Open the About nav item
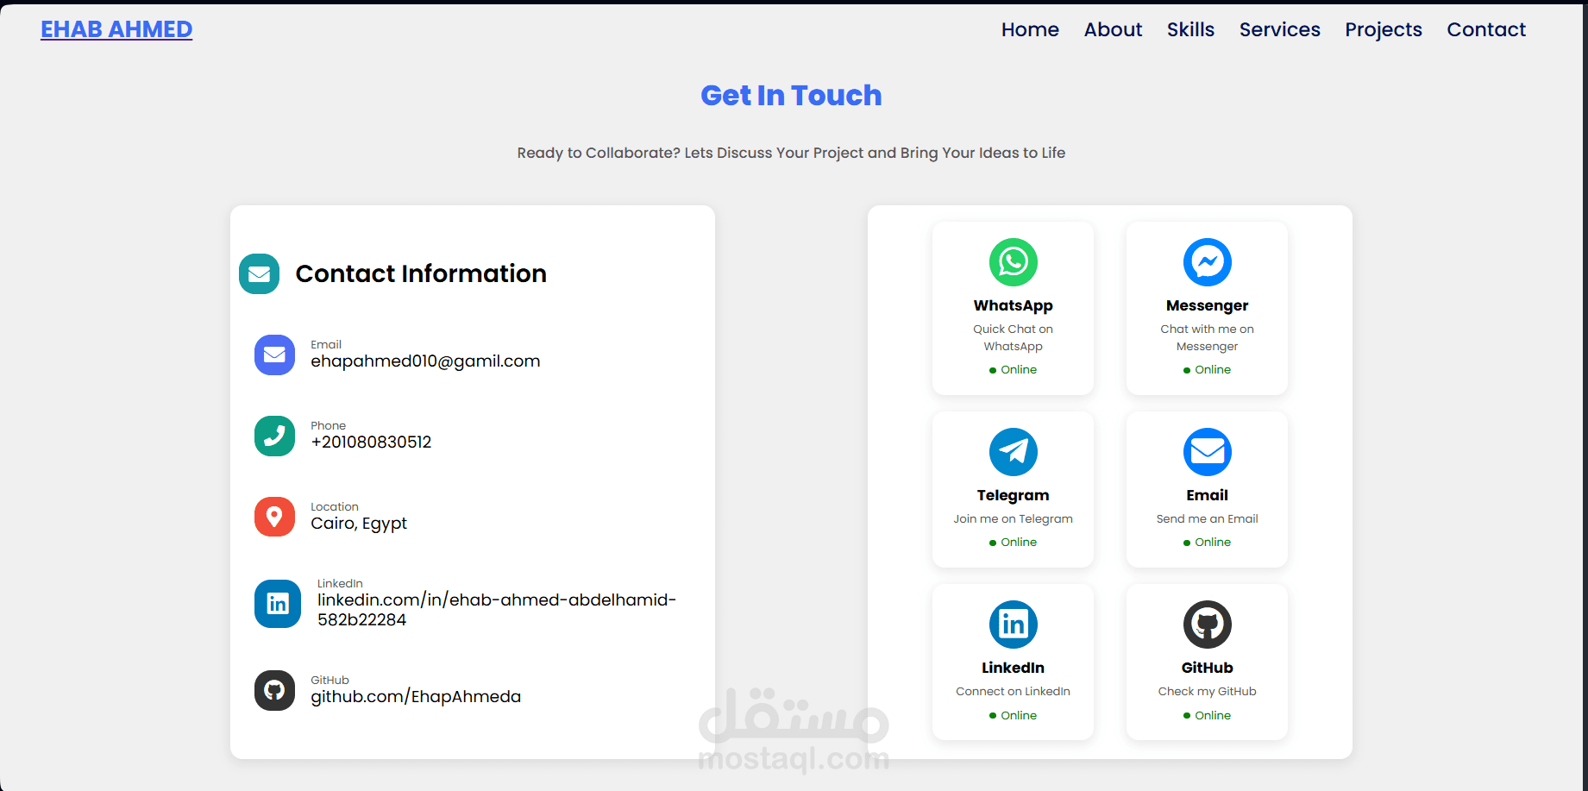This screenshot has width=1588, height=791. click(1113, 29)
